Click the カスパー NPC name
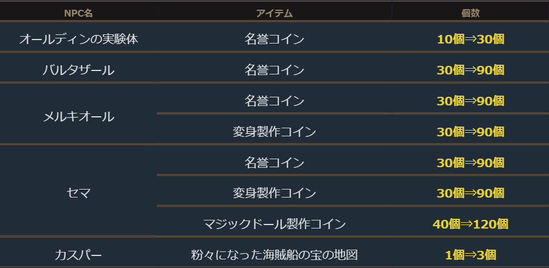 point(78,255)
